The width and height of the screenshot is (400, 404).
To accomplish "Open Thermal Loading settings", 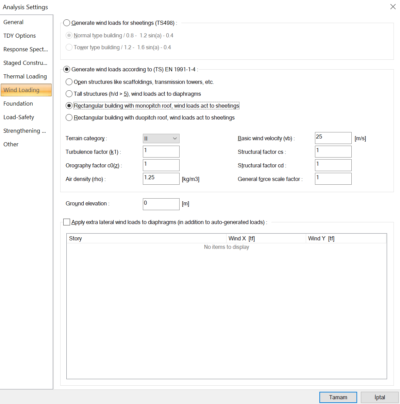I will [x=26, y=76].
